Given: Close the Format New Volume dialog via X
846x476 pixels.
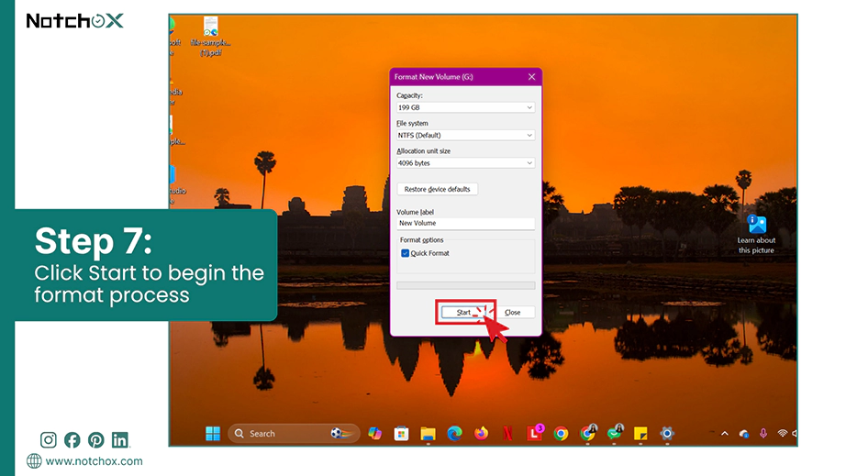Looking at the screenshot, I should coord(531,76).
